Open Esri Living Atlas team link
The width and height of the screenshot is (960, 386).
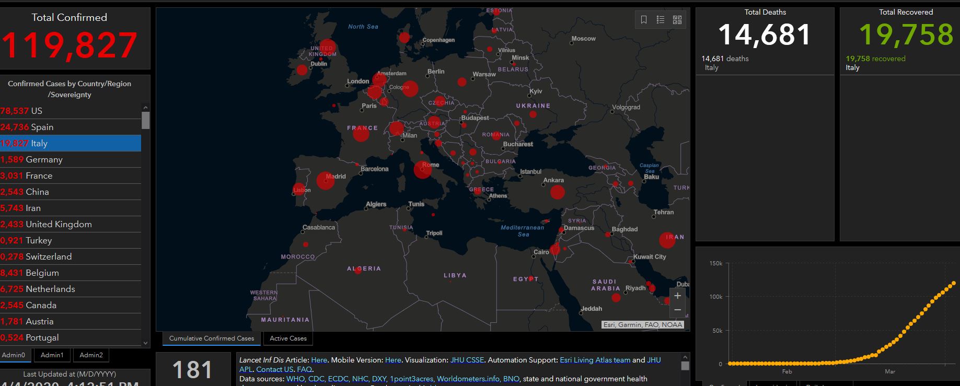pyautogui.click(x=595, y=360)
